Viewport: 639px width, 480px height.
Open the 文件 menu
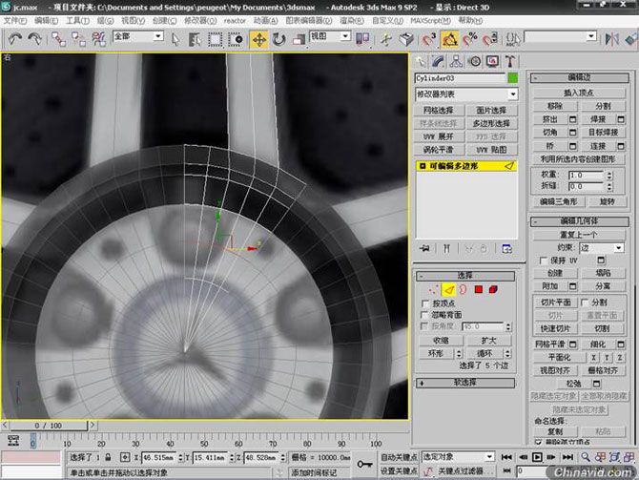click(15, 20)
